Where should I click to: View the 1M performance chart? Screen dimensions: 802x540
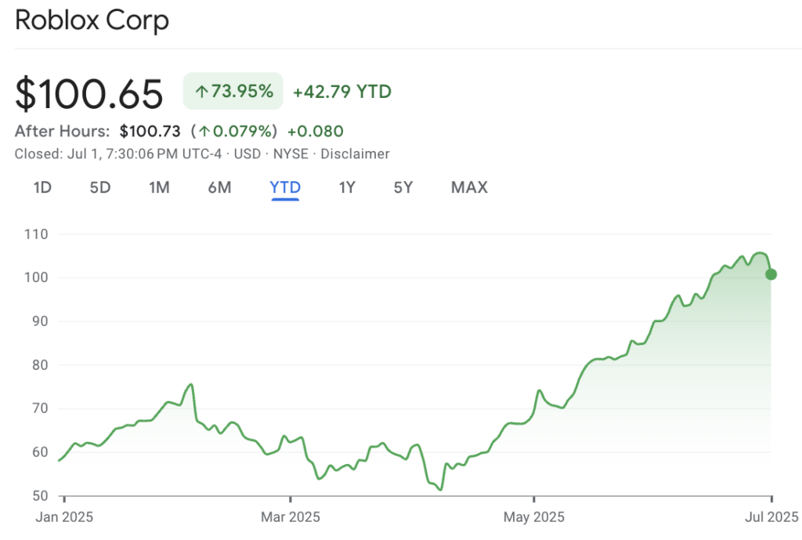click(160, 187)
